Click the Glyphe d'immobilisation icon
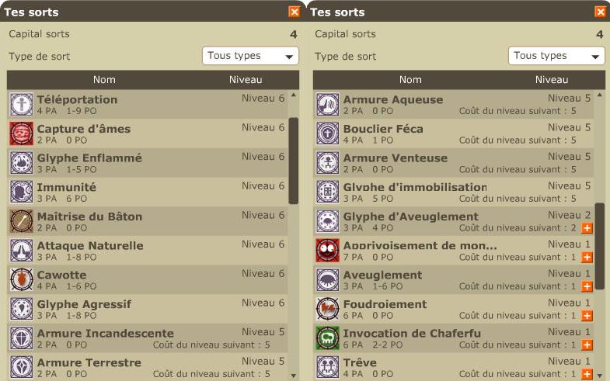 pyautogui.click(x=328, y=192)
